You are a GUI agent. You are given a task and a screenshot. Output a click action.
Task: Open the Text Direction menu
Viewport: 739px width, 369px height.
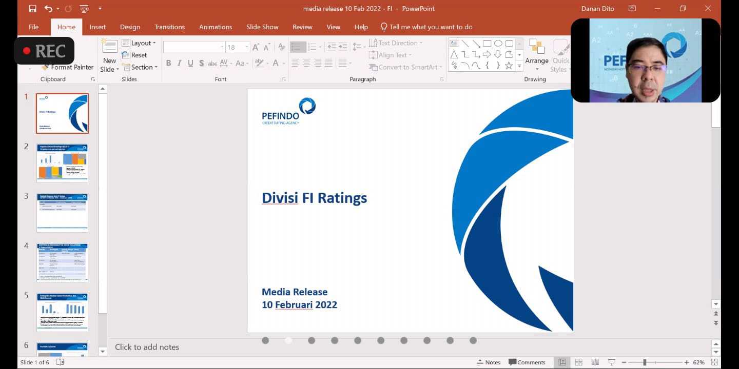[396, 43]
